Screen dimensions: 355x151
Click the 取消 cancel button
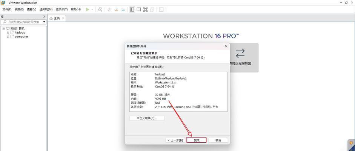[218, 140]
